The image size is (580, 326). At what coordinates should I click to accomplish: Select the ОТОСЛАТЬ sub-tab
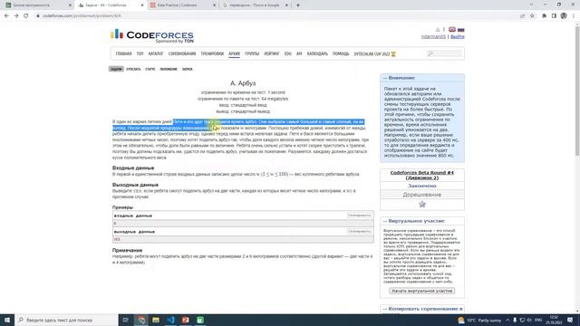(133, 69)
